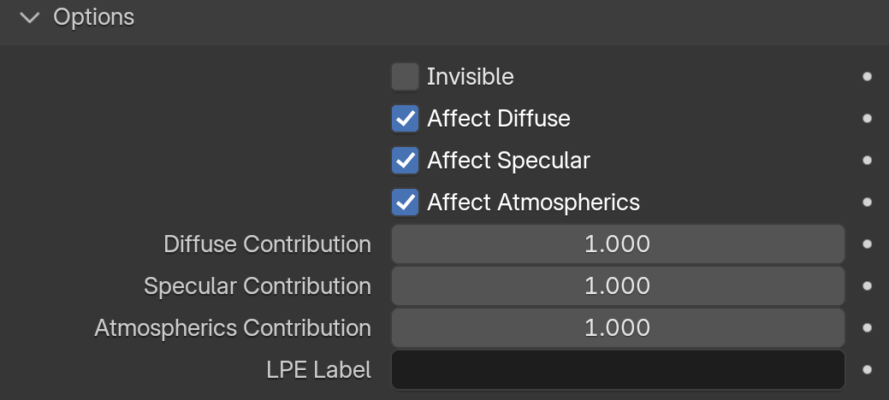Image resolution: width=889 pixels, height=400 pixels.
Task: Collapse the Options panel chevron
Action: 29,18
